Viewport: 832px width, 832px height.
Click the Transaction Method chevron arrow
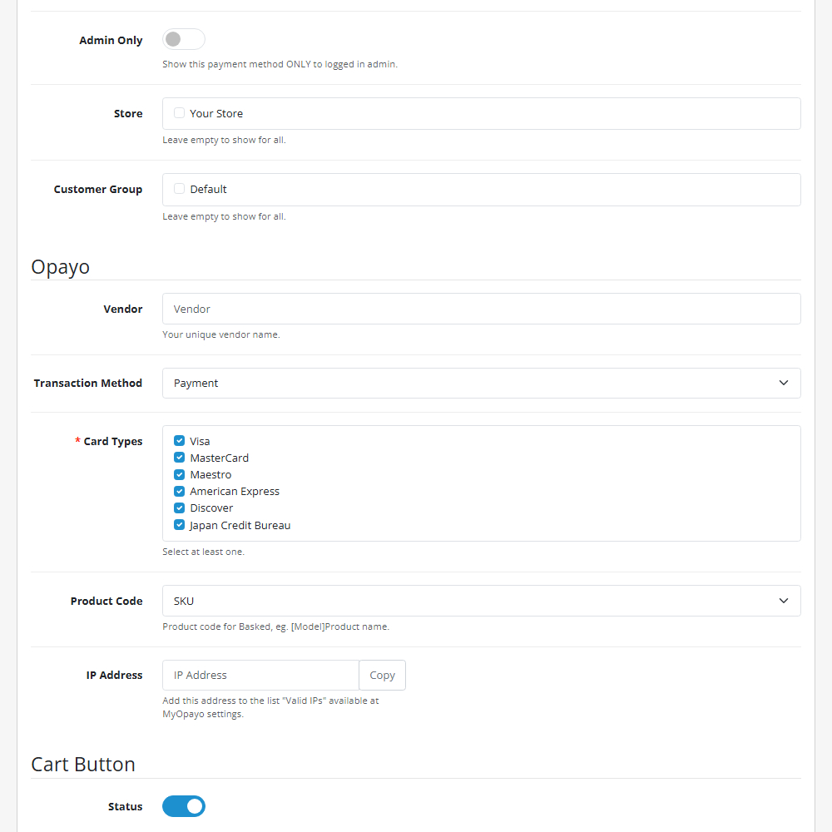(x=783, y=383)
